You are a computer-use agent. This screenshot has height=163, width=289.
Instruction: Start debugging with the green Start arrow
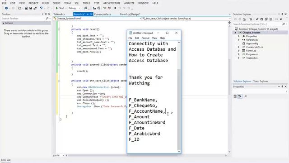[x=57, y=8]
